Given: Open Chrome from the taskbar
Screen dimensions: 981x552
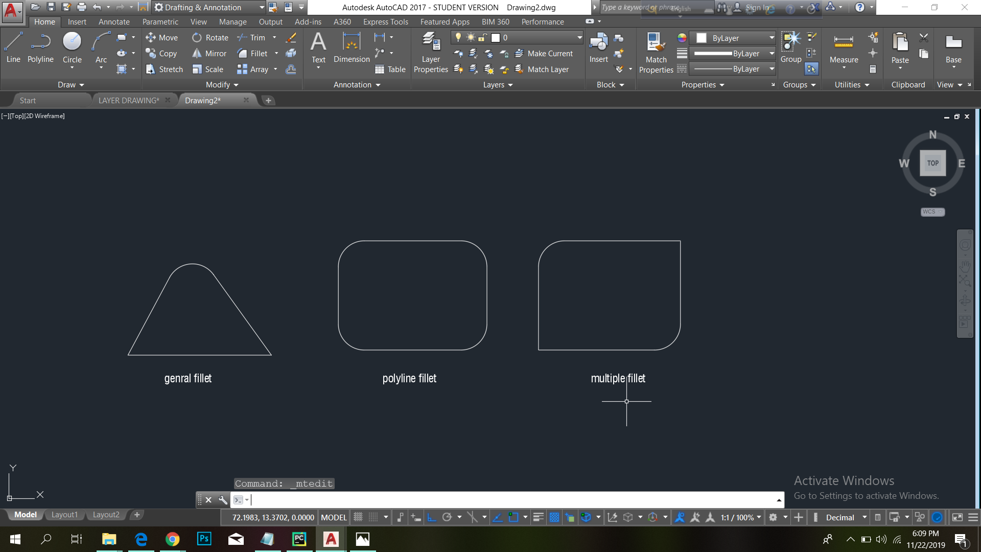Looking at the screenshot, I should (x=172, y=539).
